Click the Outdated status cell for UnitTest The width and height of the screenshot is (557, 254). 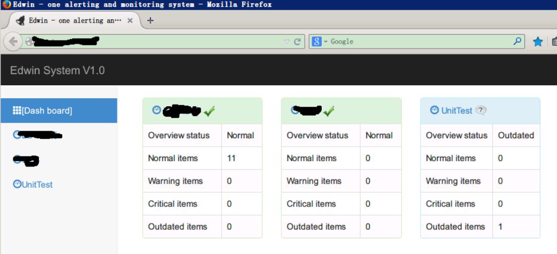(515, 136)
